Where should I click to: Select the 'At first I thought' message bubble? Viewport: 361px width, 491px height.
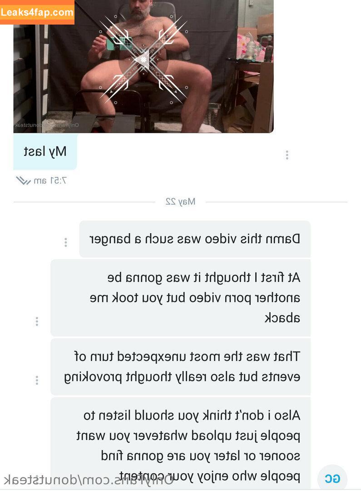pos(181,298)
